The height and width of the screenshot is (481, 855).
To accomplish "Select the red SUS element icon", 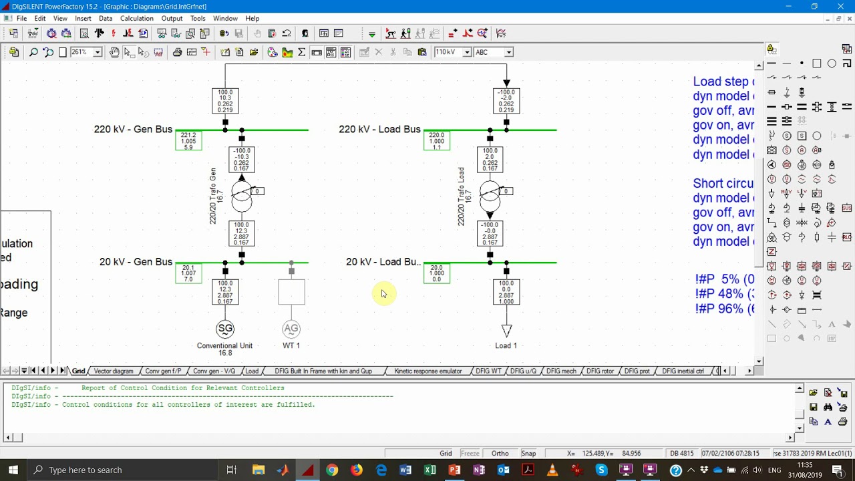I will pyautogui.click(x=847, y=208).
